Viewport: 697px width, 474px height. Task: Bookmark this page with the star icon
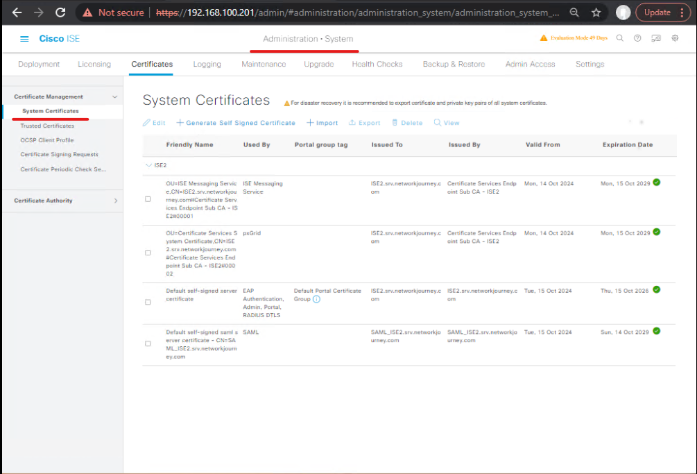(x=596, y=12)
